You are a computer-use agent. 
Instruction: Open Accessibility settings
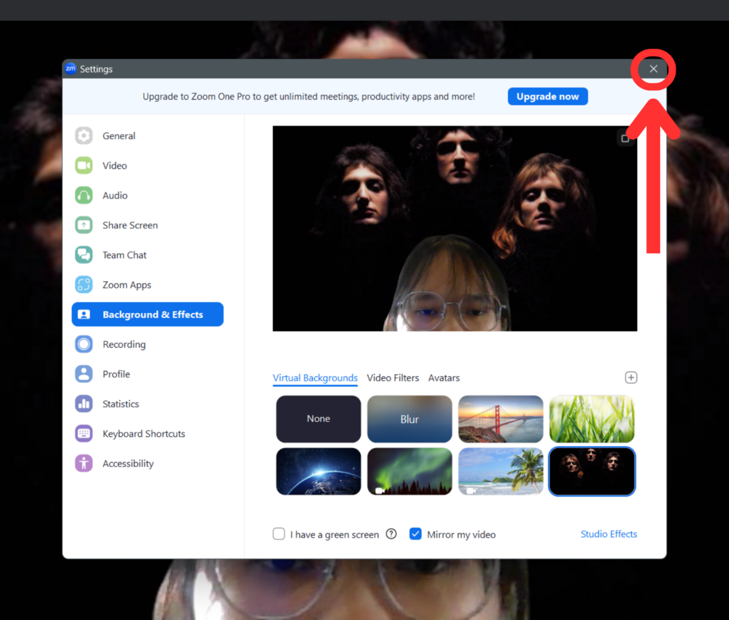(128, 463)
